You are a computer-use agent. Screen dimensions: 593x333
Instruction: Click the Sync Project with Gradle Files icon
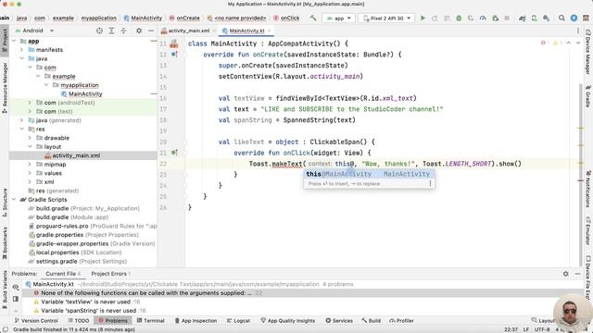[x=523, y=18]
